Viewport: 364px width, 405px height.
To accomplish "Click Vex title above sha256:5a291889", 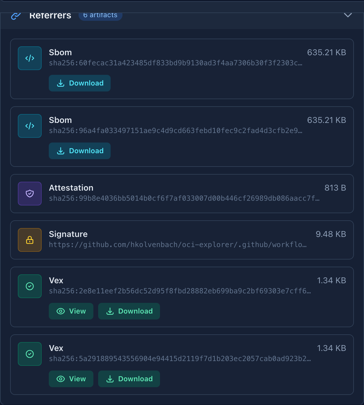I will click(x=56, y=348).
